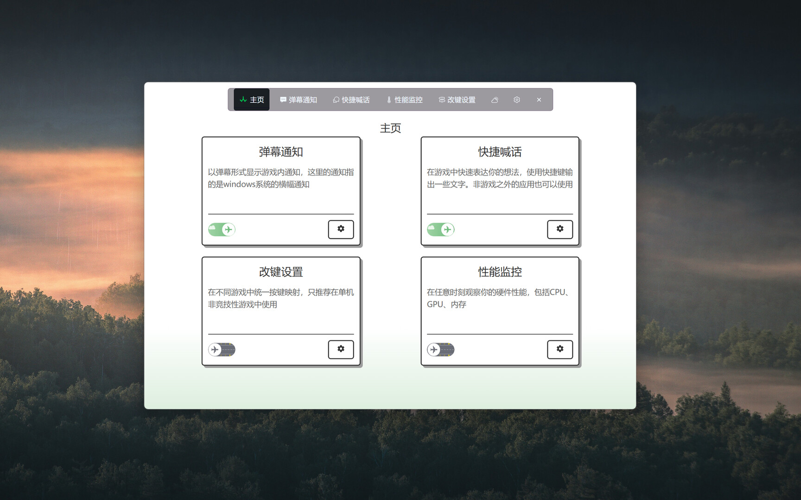Select the 主页 tab
The image size is (801, 500).
coord(252,100)
